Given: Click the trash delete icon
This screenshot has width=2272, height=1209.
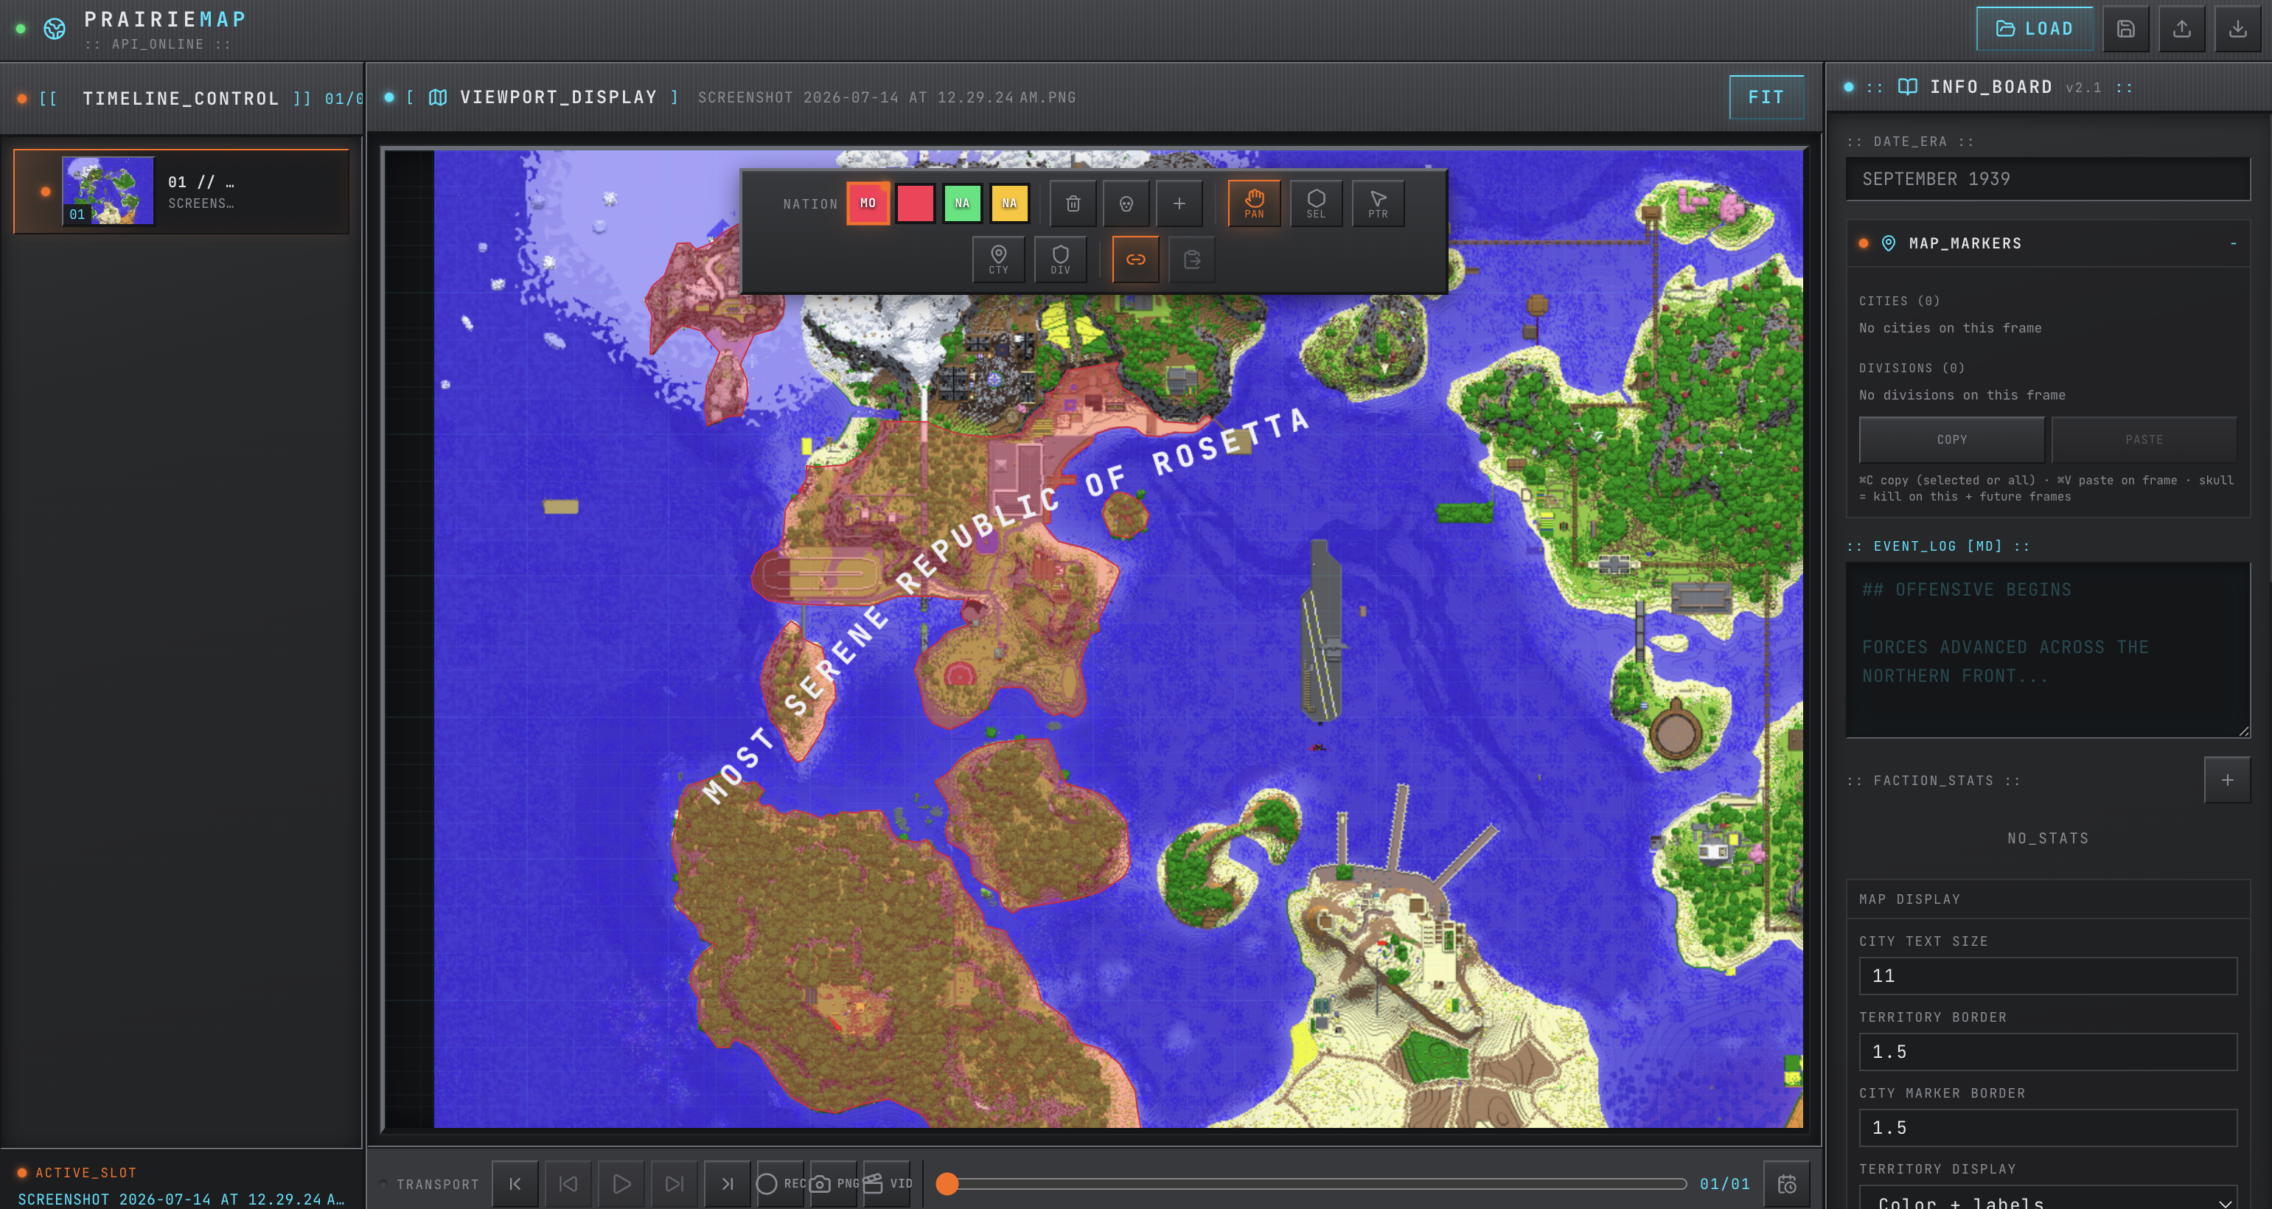Looking at the screenshot, I should tap(1073, 203).
